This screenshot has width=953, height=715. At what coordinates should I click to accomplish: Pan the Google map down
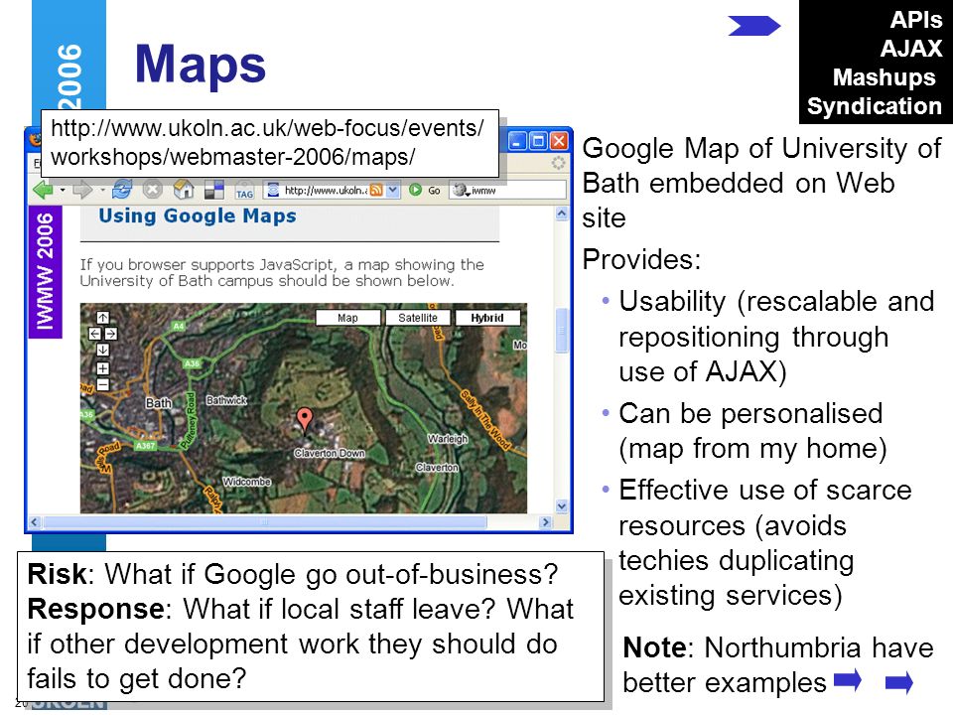point(102,350)
